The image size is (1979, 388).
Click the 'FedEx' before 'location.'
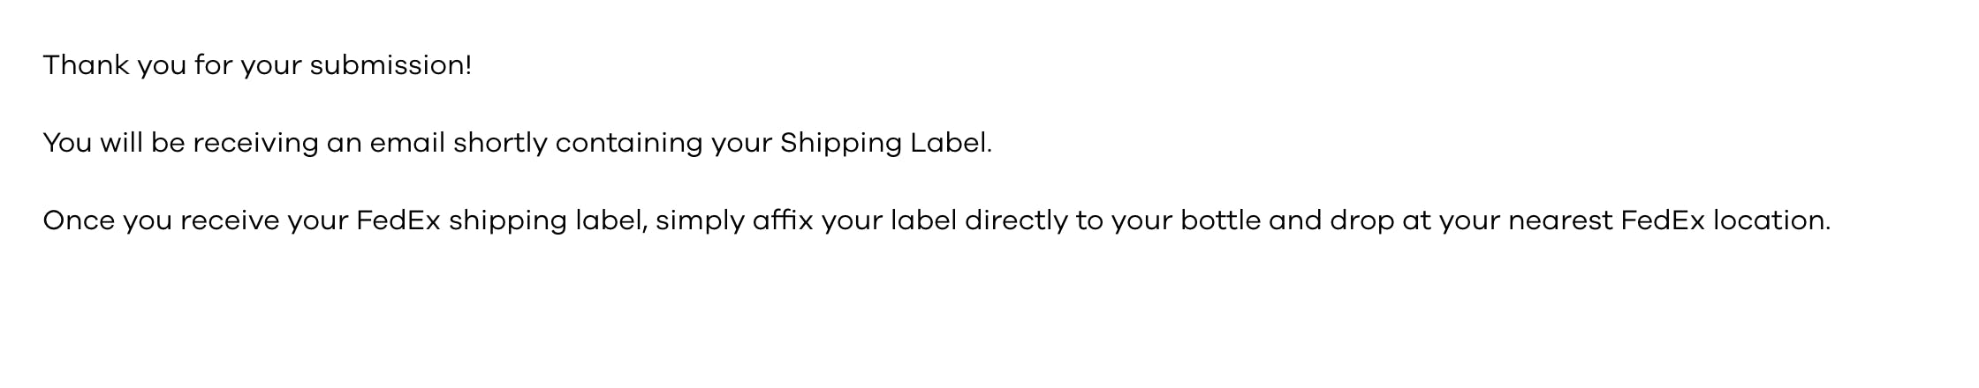coord(1663,220)
